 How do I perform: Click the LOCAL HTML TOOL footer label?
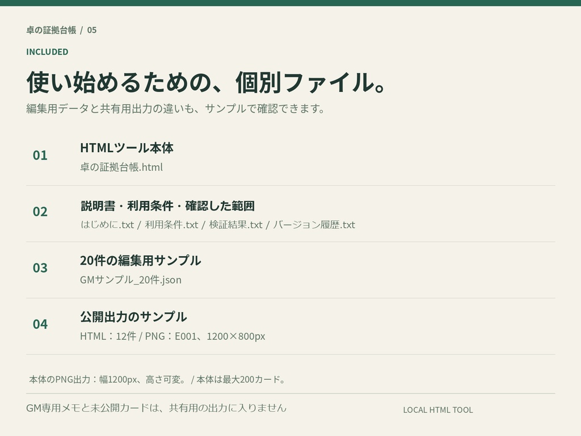[438, 410]
